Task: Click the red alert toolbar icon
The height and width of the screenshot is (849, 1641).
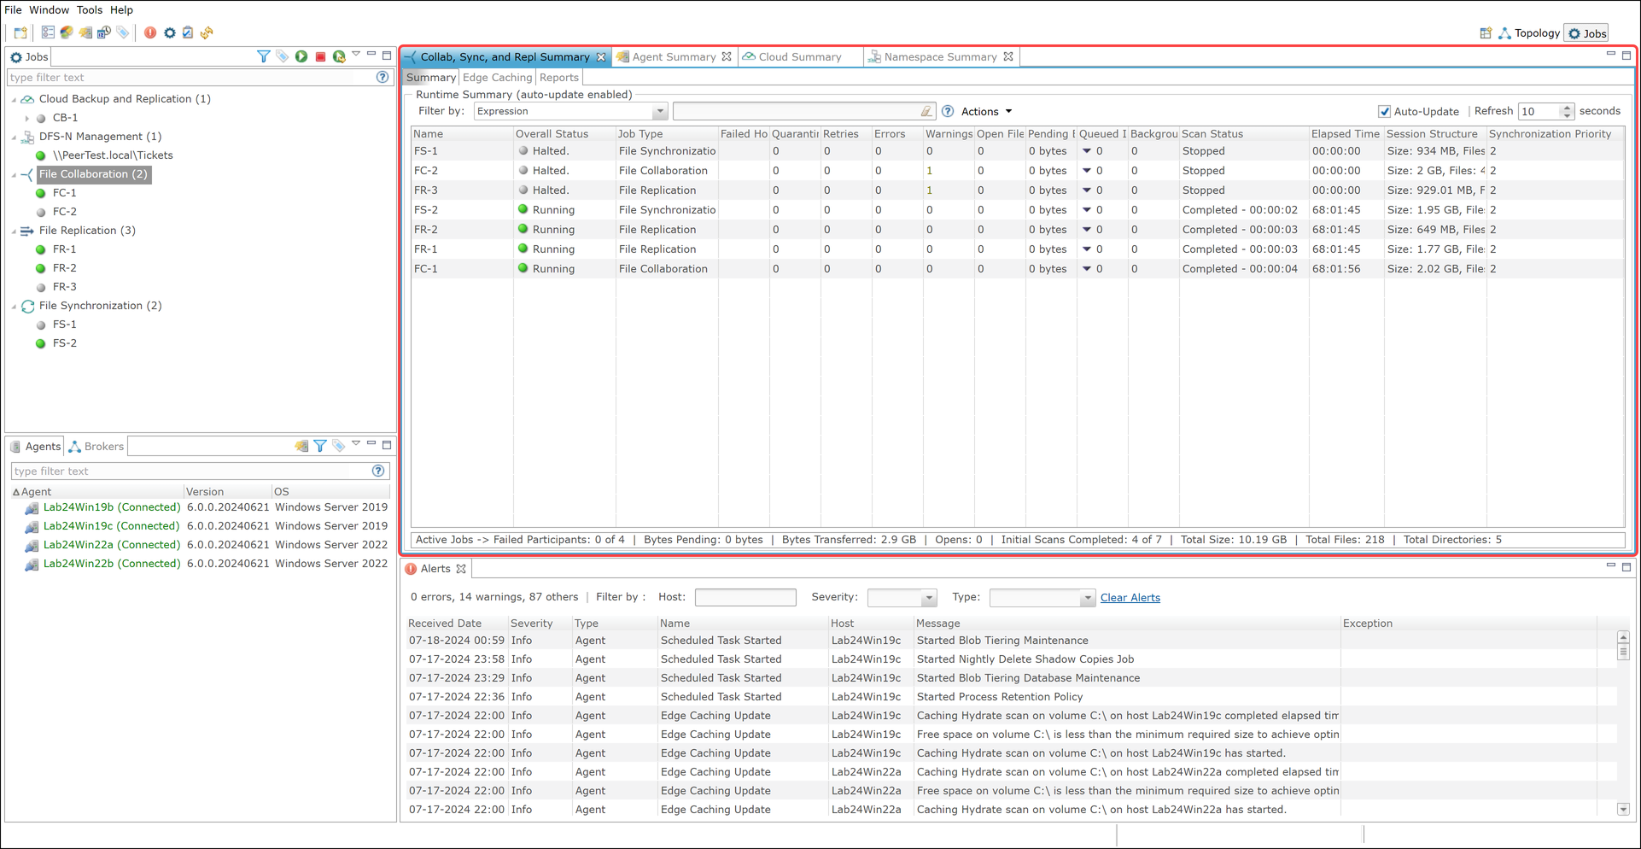Action: coord(150,32)
